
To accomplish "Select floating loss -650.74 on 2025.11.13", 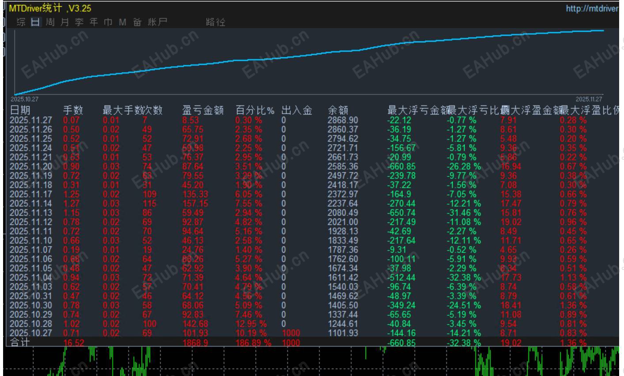I will (401, 213).
